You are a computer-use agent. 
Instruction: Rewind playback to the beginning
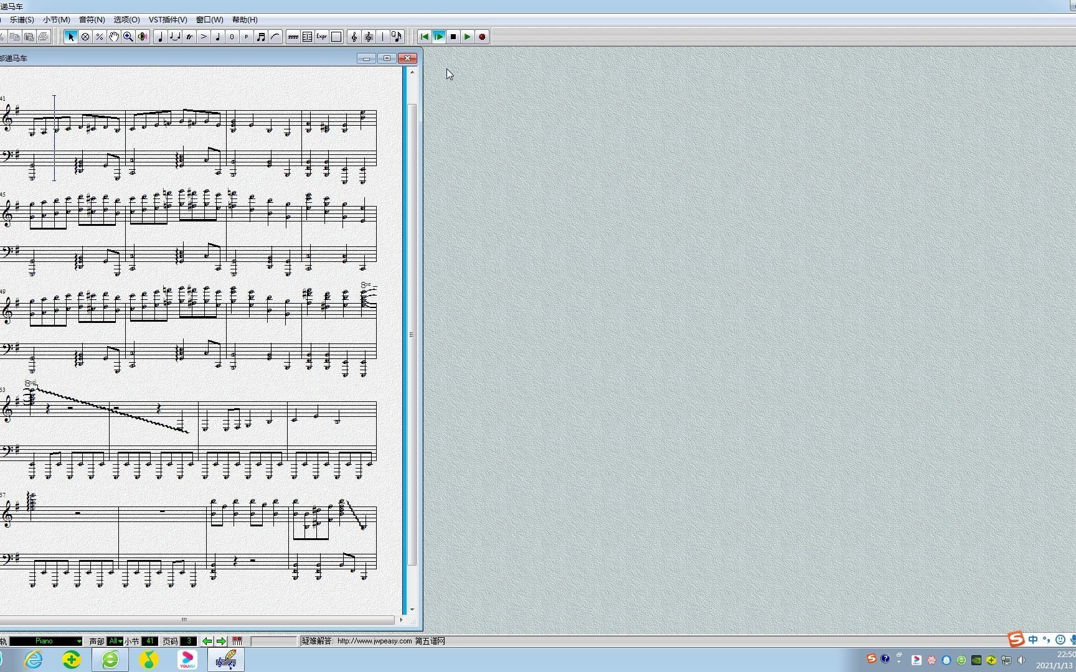(425, 37)
